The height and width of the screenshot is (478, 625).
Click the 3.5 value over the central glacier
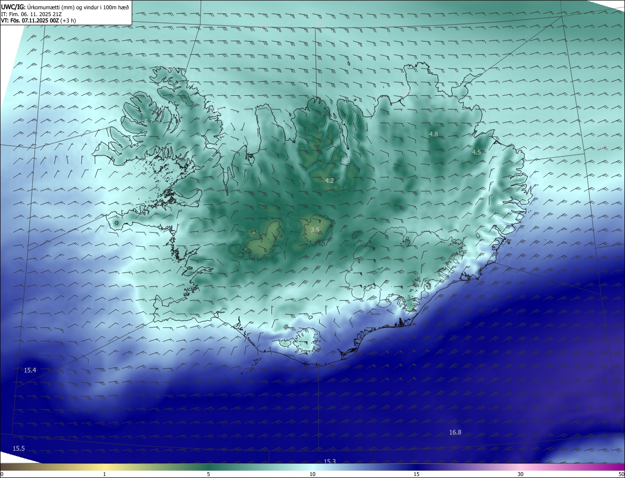coord(315,230)
